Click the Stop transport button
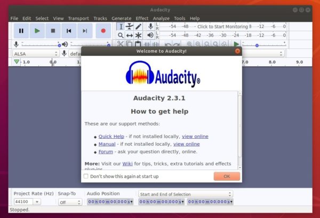 pyautogui.click(x=53, y=31)
